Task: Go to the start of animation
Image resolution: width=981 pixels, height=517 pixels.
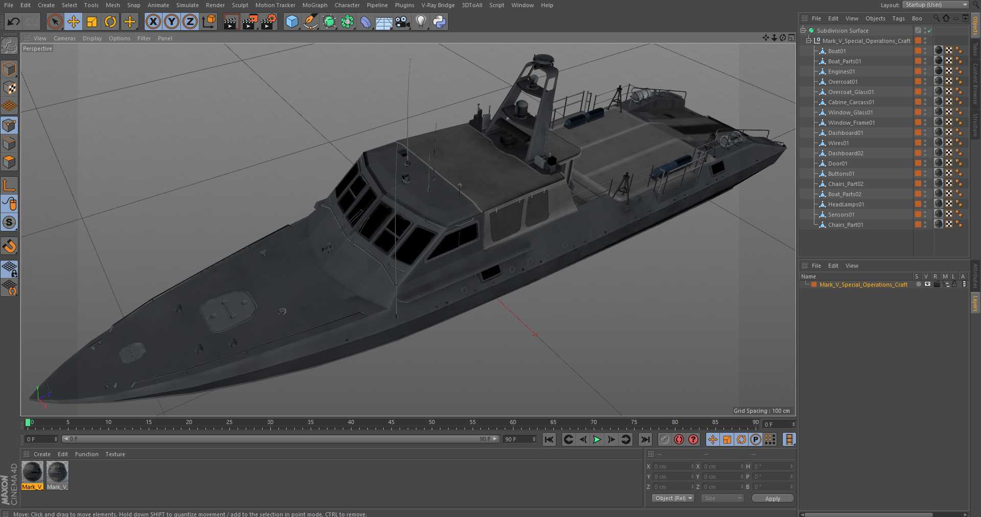Action: pos(549,439)
